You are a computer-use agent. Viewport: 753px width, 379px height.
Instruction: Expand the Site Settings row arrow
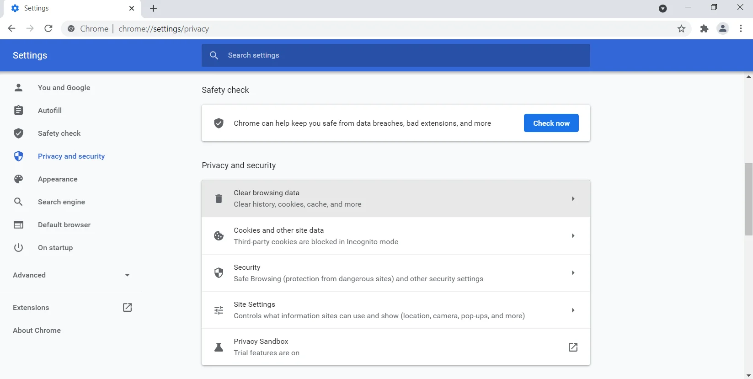pyautogui.click(x=573, y=310)
